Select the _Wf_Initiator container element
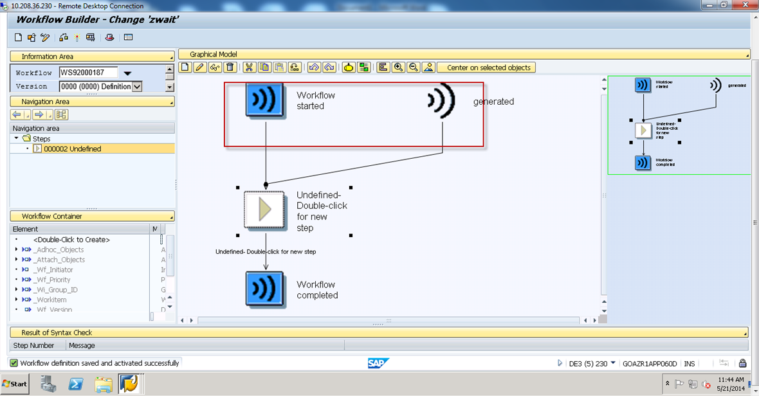The height and width of the screenshot is (396, 759). (55, 270)
